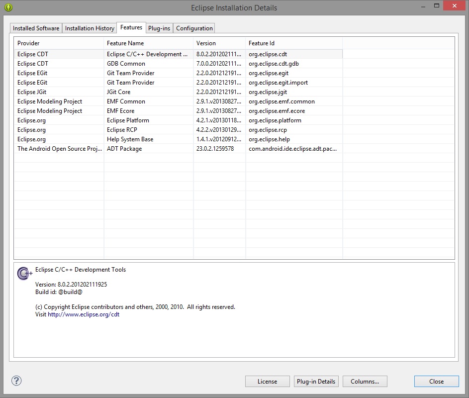The image size is (469, 398).
Task: Select the org.eclipse.egit feature id row
Action: 178,73
